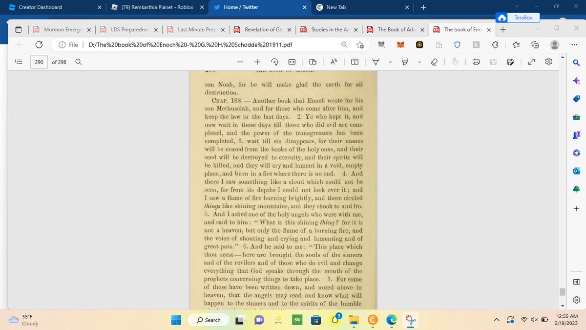This screenshot has height=330, width=586.
Task: Open a new Edge tab
Action: tap(503, 29)
